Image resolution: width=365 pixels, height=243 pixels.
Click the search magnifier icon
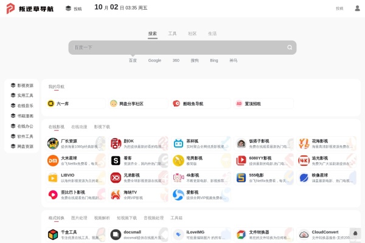[290, 47]
